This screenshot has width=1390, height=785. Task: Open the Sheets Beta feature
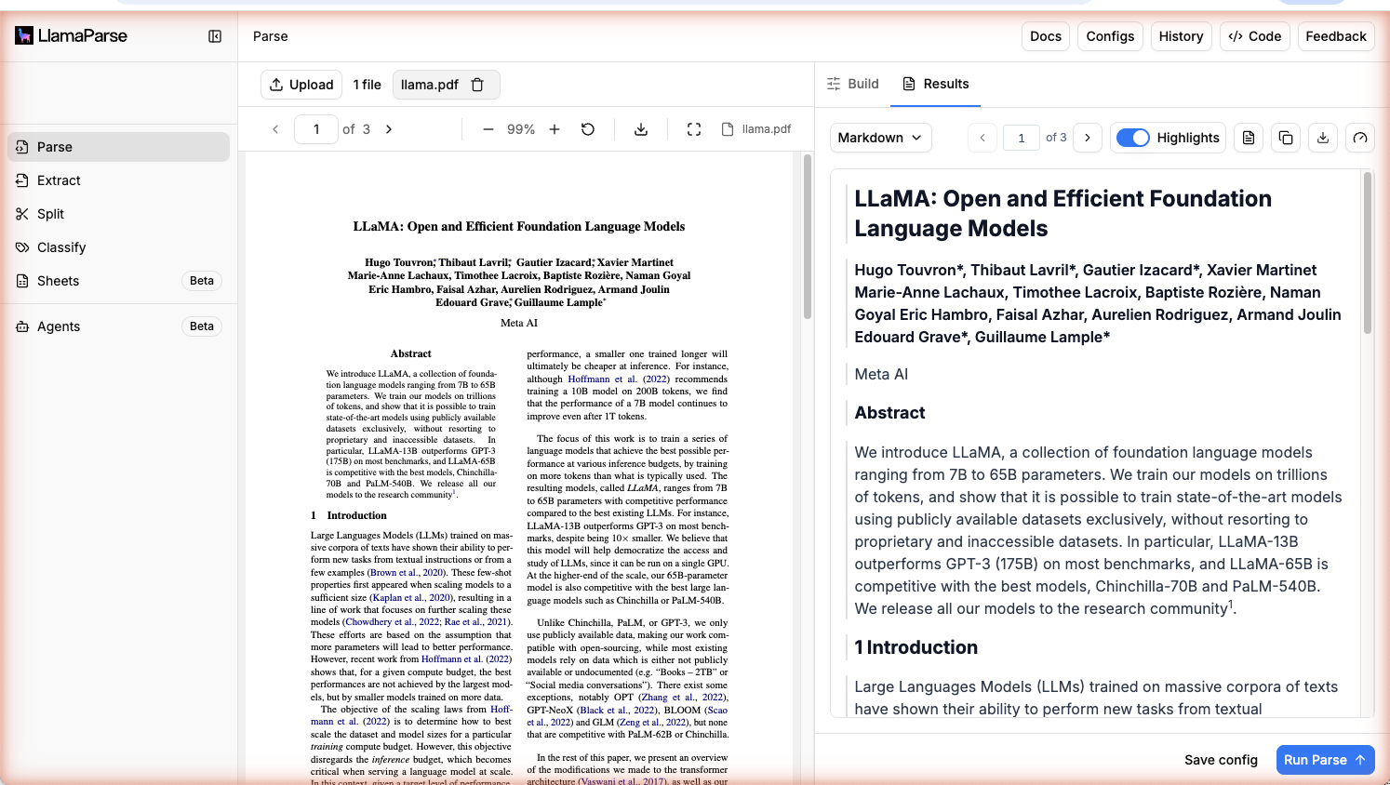58,280
